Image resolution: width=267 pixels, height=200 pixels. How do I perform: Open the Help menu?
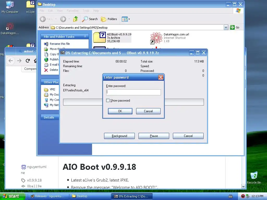click(96, 11)
